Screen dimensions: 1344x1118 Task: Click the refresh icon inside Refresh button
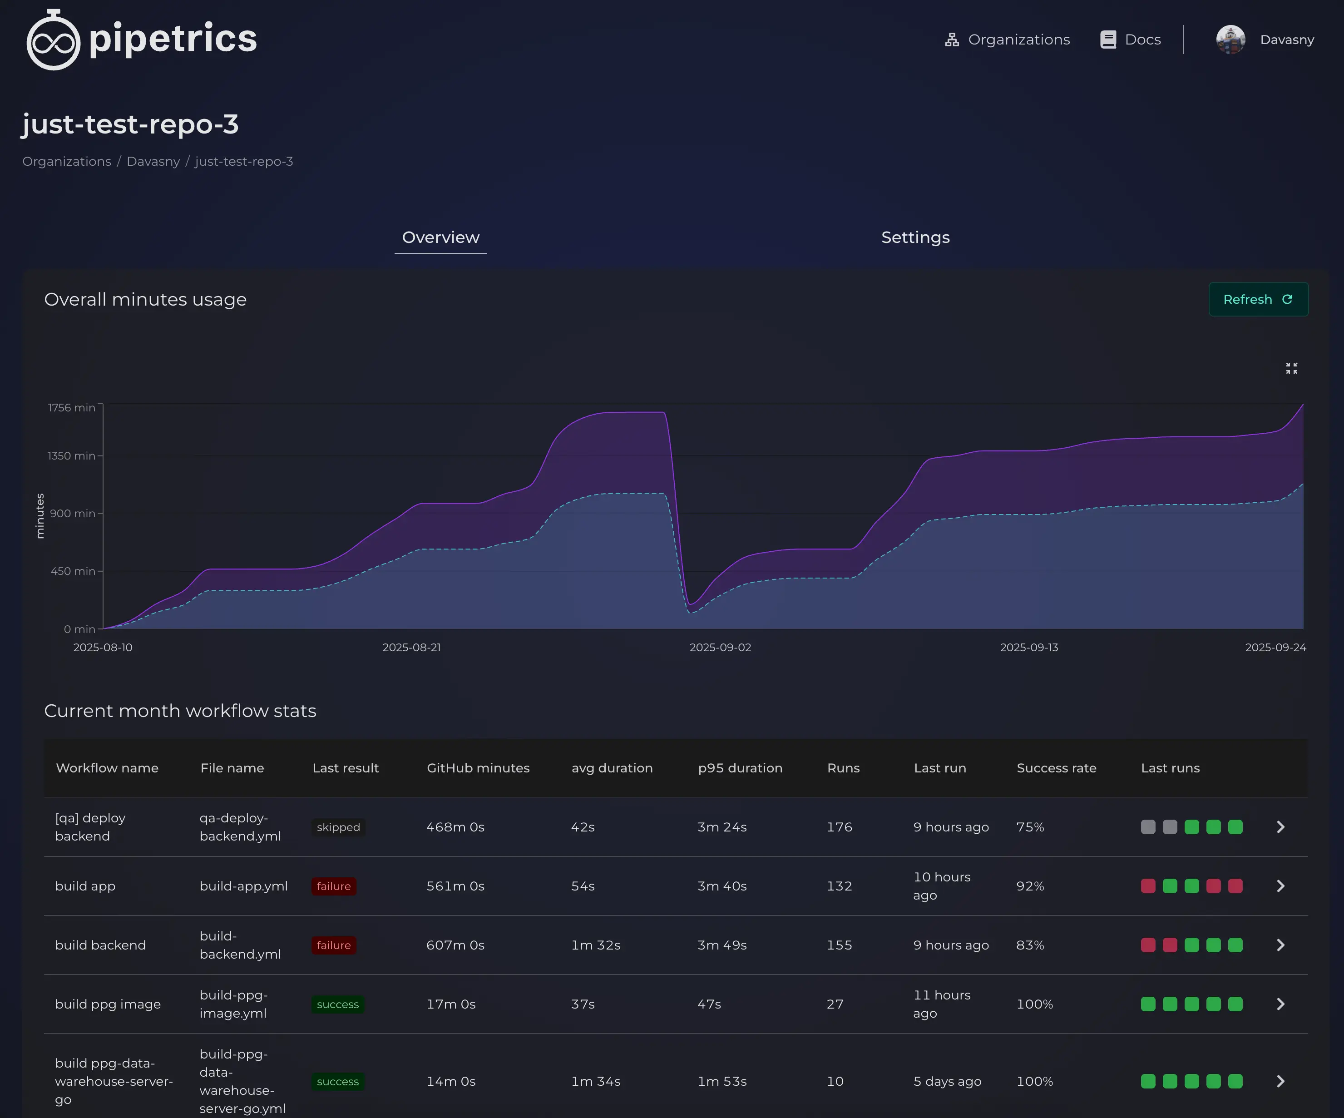[x=1287, y=299]
